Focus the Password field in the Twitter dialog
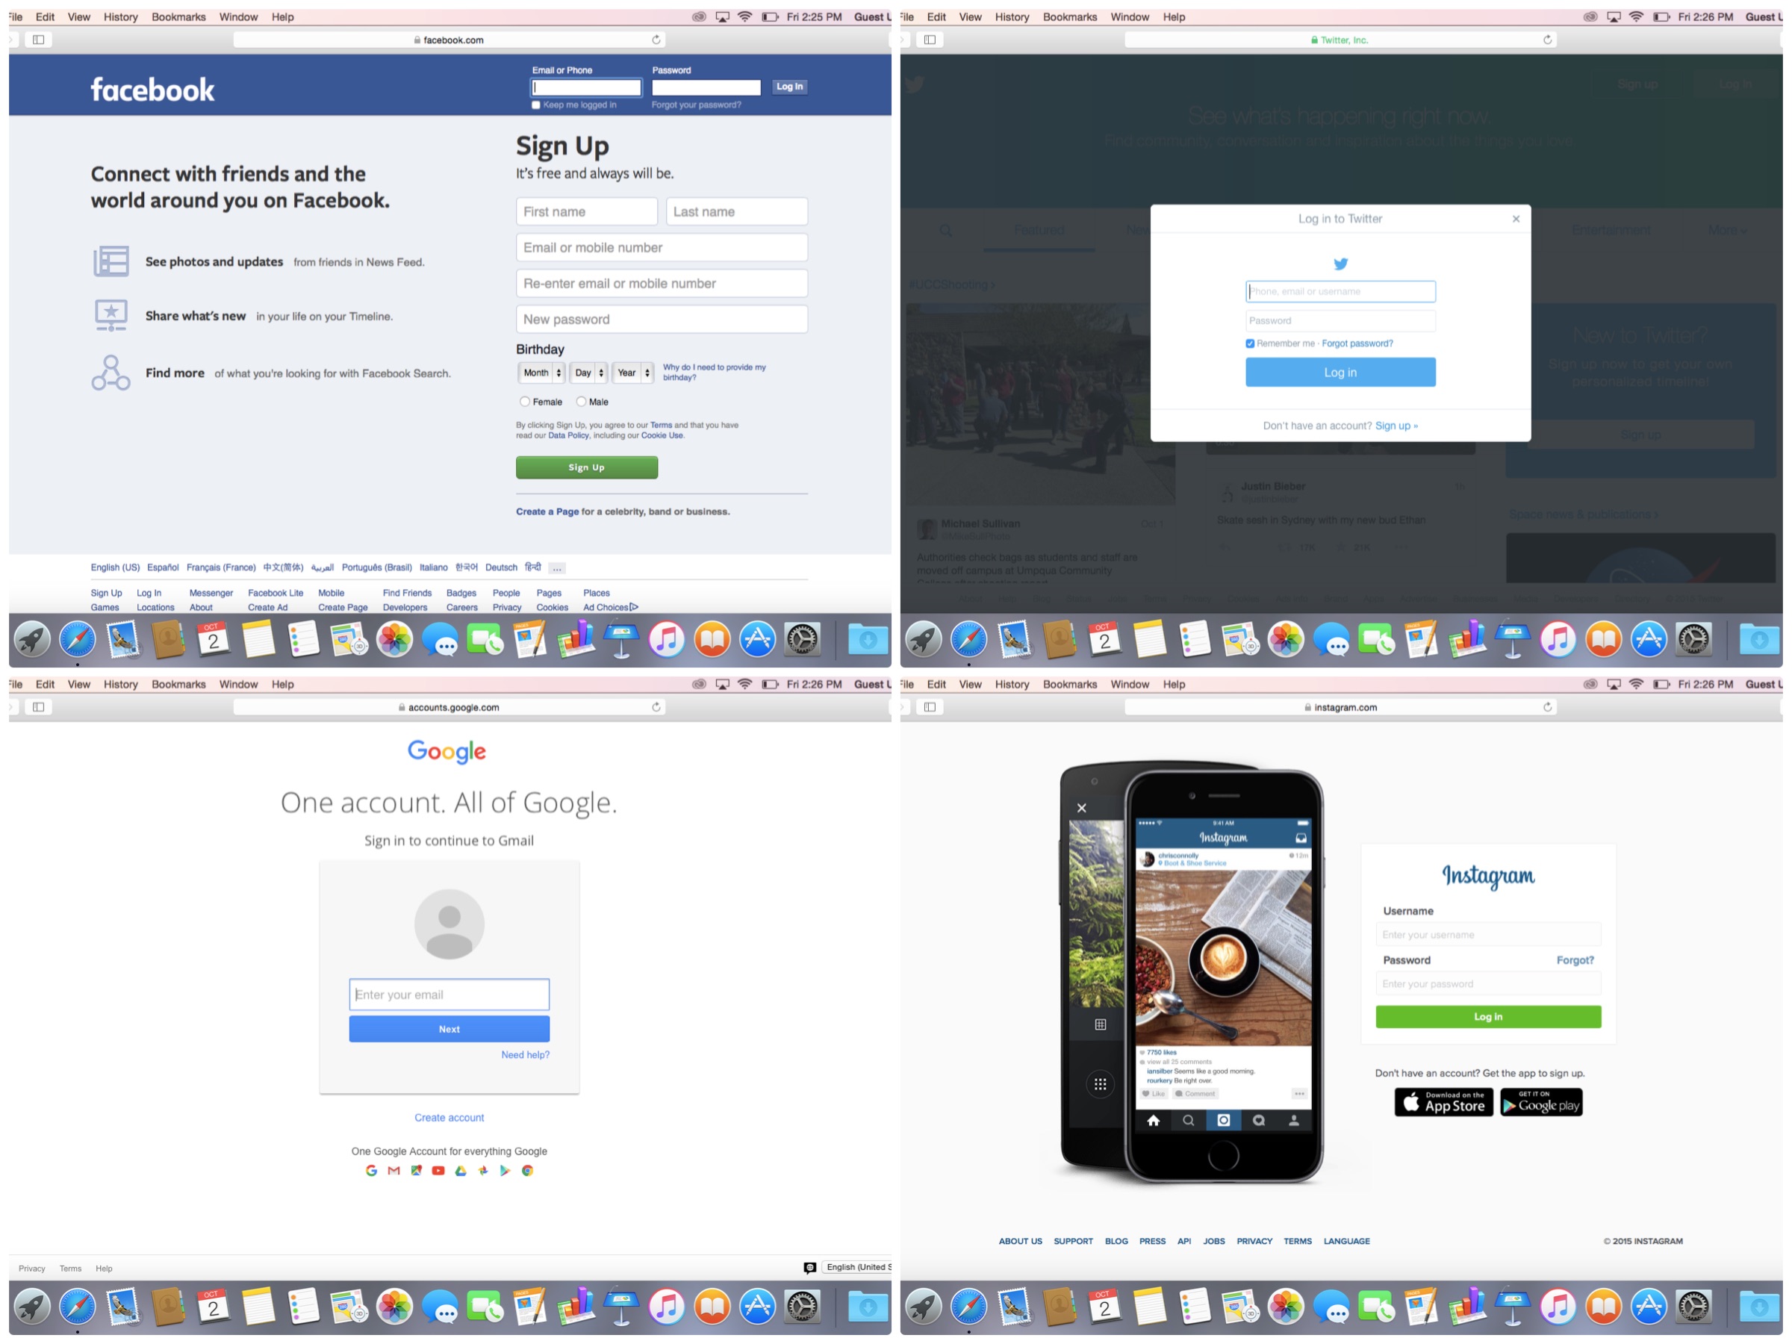The width and height of the screenshot is (1792, 1344). tap(1340, 321)
